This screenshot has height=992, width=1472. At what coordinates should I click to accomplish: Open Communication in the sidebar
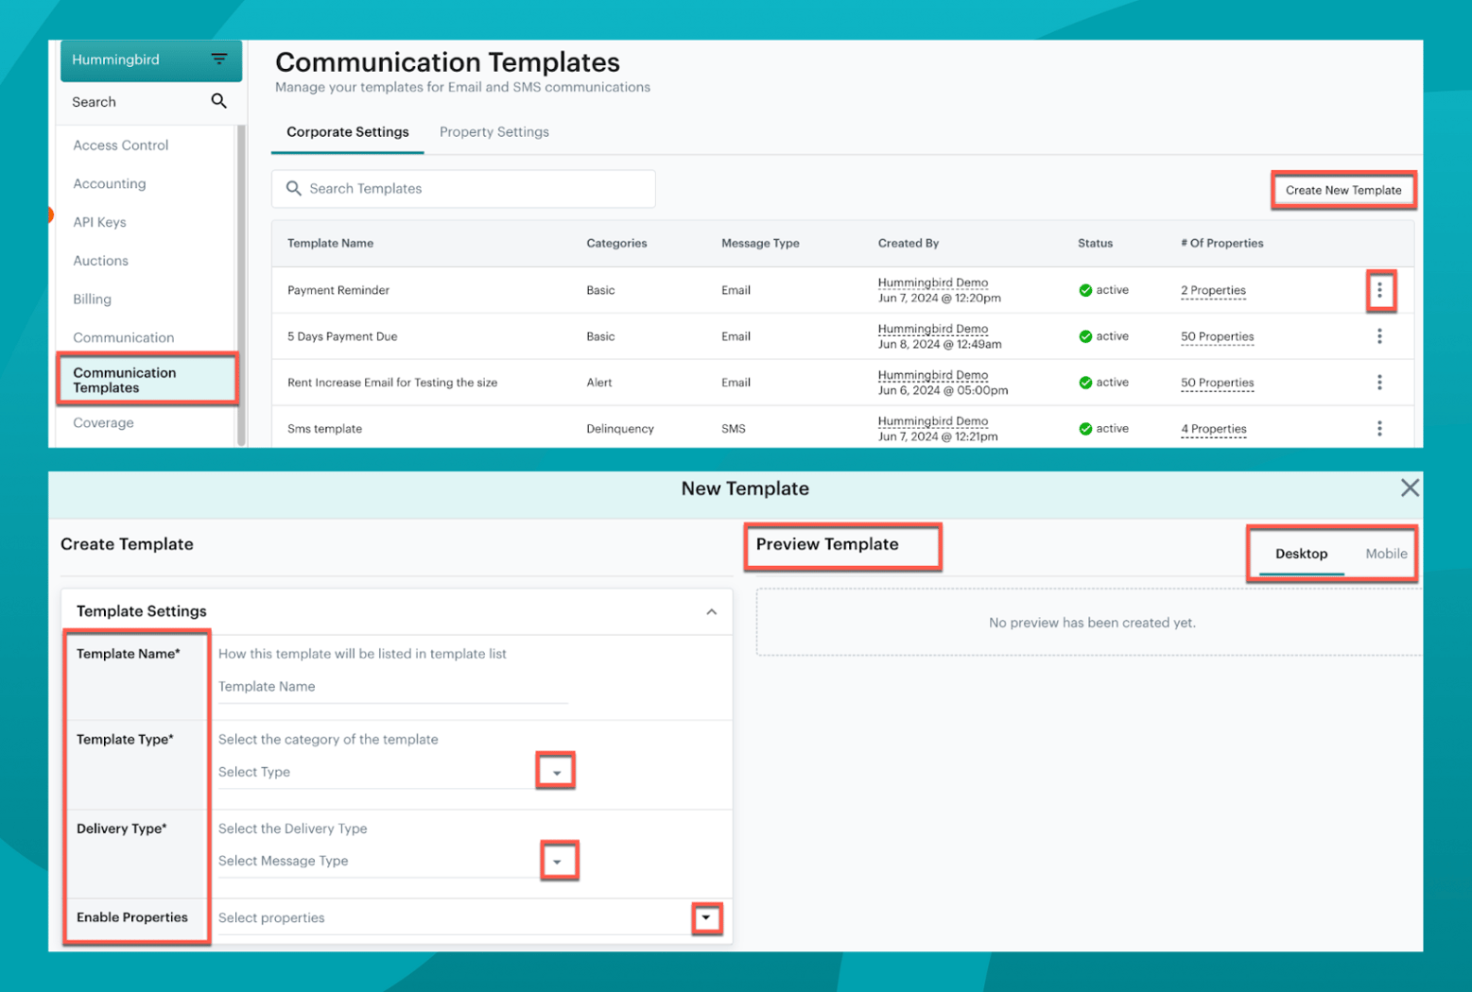pyautogui.click(x=124, y=338)
